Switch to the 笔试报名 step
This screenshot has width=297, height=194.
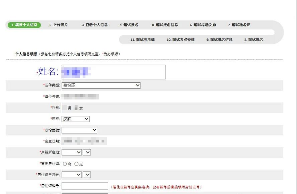click(x=129, y=25)
